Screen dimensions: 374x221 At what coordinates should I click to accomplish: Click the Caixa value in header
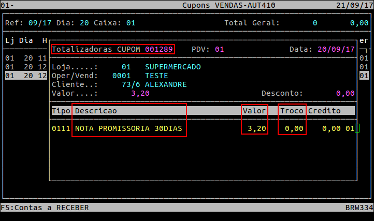click(131, 23)
